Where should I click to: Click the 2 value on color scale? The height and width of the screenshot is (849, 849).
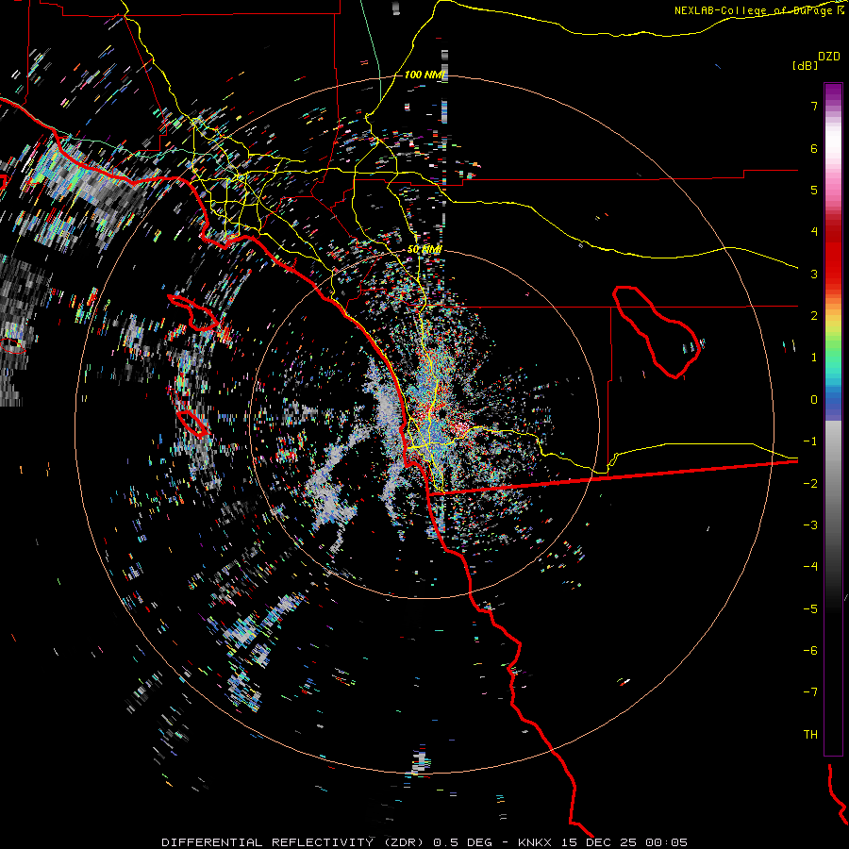point(814,316)
